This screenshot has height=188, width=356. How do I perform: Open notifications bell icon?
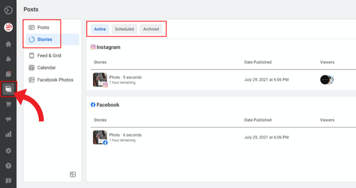tap(8, 59)
